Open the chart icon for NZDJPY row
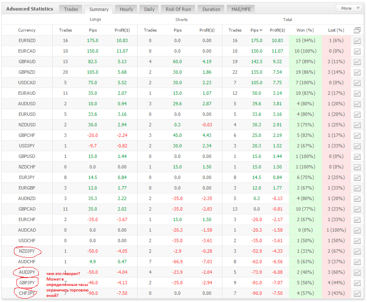Viewport: 367px width, 302px height. coord(357,251)
